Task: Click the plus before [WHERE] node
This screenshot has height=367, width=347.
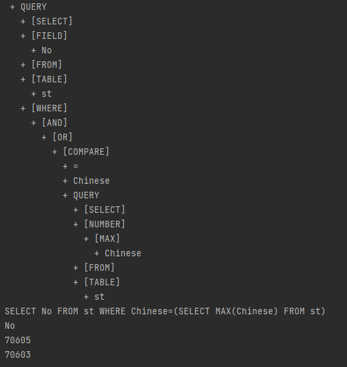Action: (x=23, y=108)
